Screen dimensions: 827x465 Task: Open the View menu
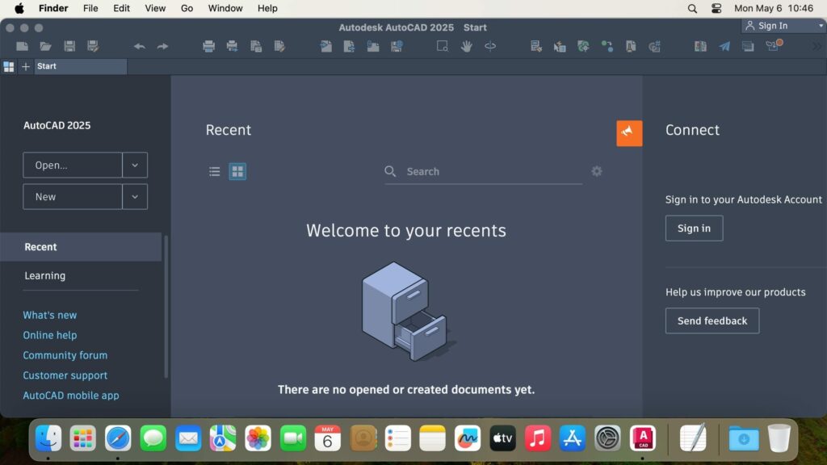tap(155, 8)
